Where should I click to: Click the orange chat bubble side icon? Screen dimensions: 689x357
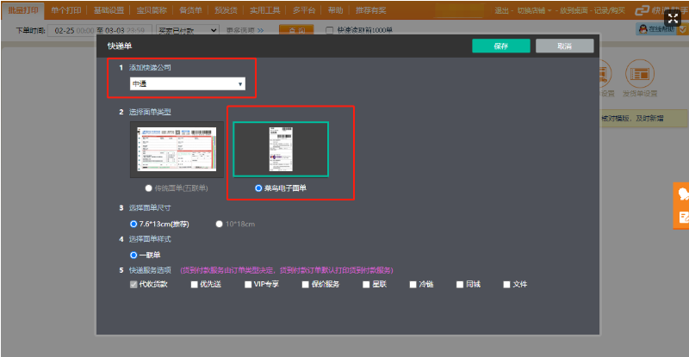tap(682, 194)
